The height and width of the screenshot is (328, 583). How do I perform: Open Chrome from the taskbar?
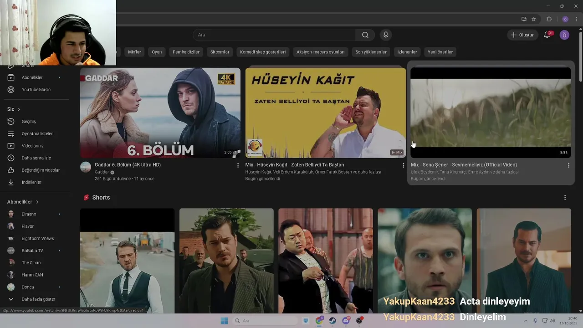tap(319, 321)
